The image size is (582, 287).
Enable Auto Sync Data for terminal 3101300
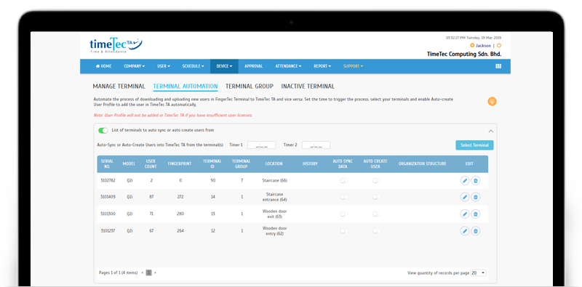coord(344,214)
